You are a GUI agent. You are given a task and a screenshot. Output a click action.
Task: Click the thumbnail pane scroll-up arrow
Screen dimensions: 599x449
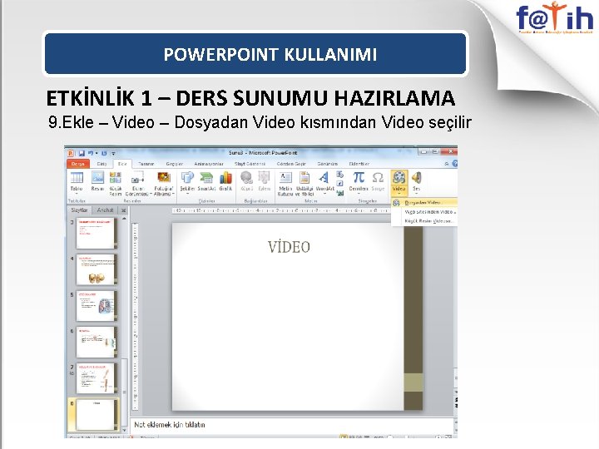124,219
